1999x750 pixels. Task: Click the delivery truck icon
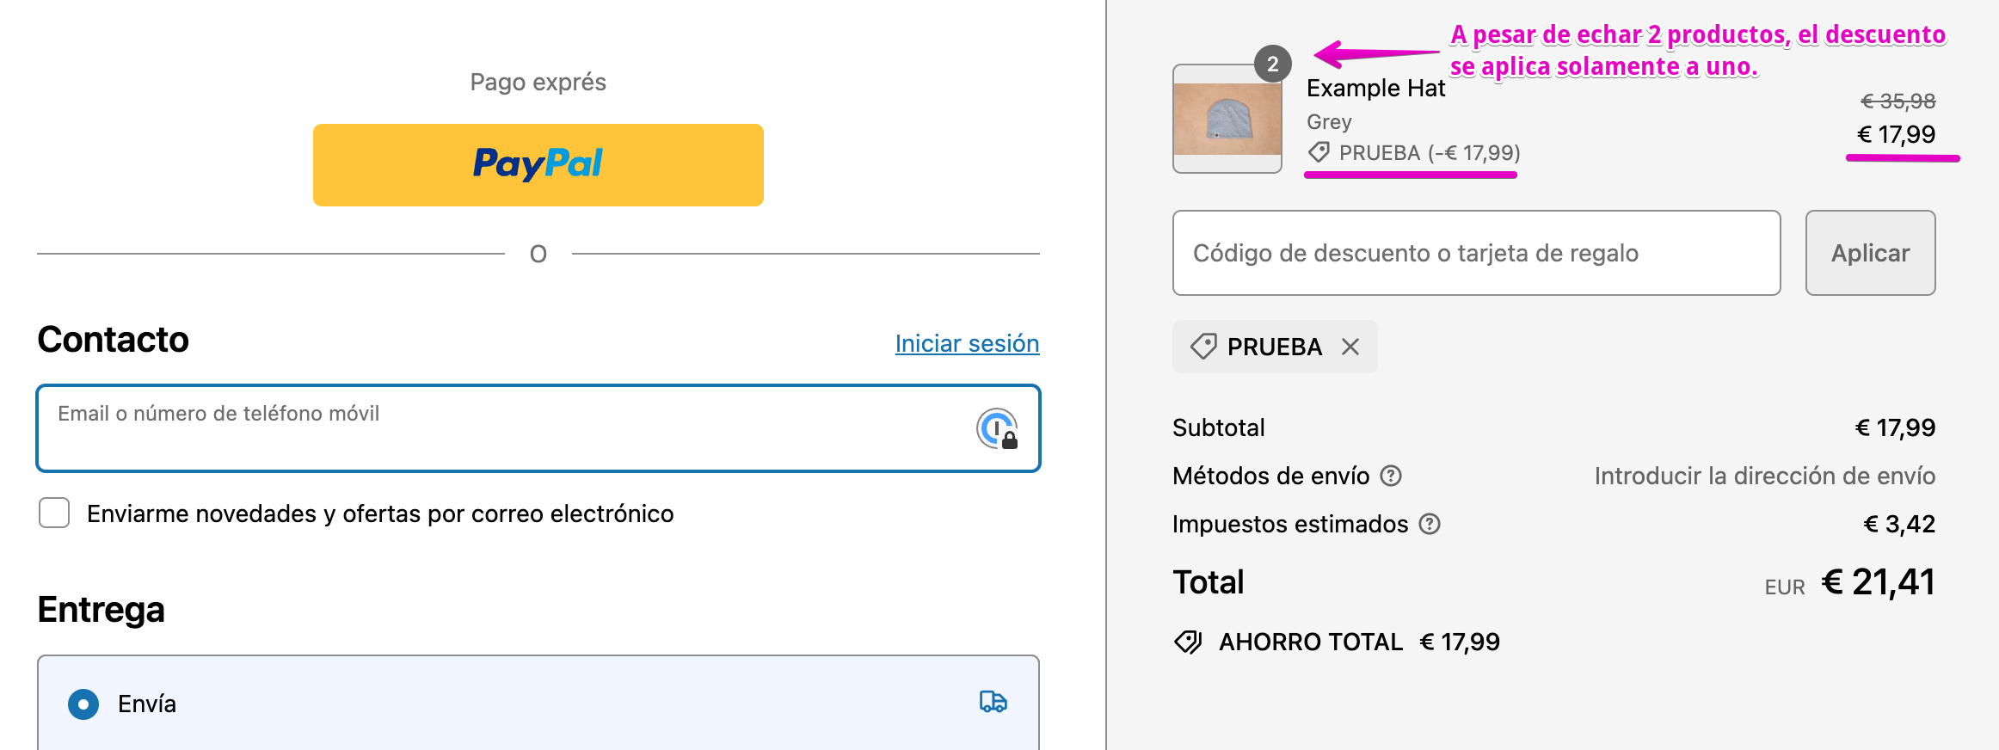[993, 702]
